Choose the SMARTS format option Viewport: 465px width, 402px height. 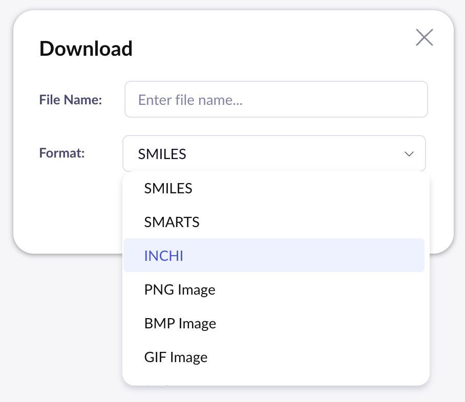click(x=172, y=222)
